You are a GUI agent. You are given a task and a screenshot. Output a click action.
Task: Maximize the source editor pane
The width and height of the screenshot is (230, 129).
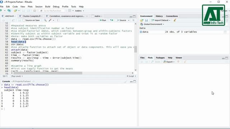coord(134,16)
